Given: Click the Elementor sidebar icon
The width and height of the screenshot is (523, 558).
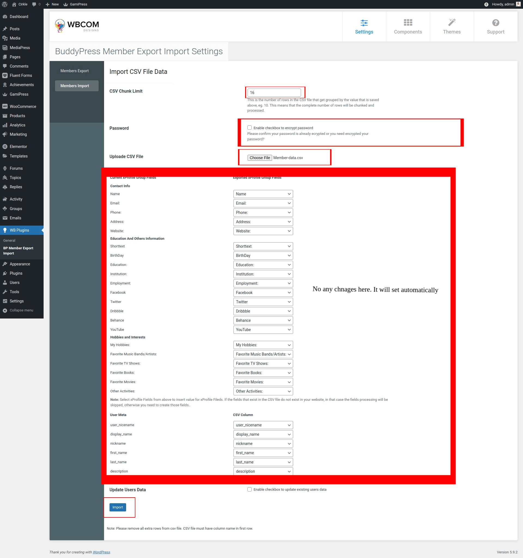Looking at the screenshot, I should click(5, 147).
